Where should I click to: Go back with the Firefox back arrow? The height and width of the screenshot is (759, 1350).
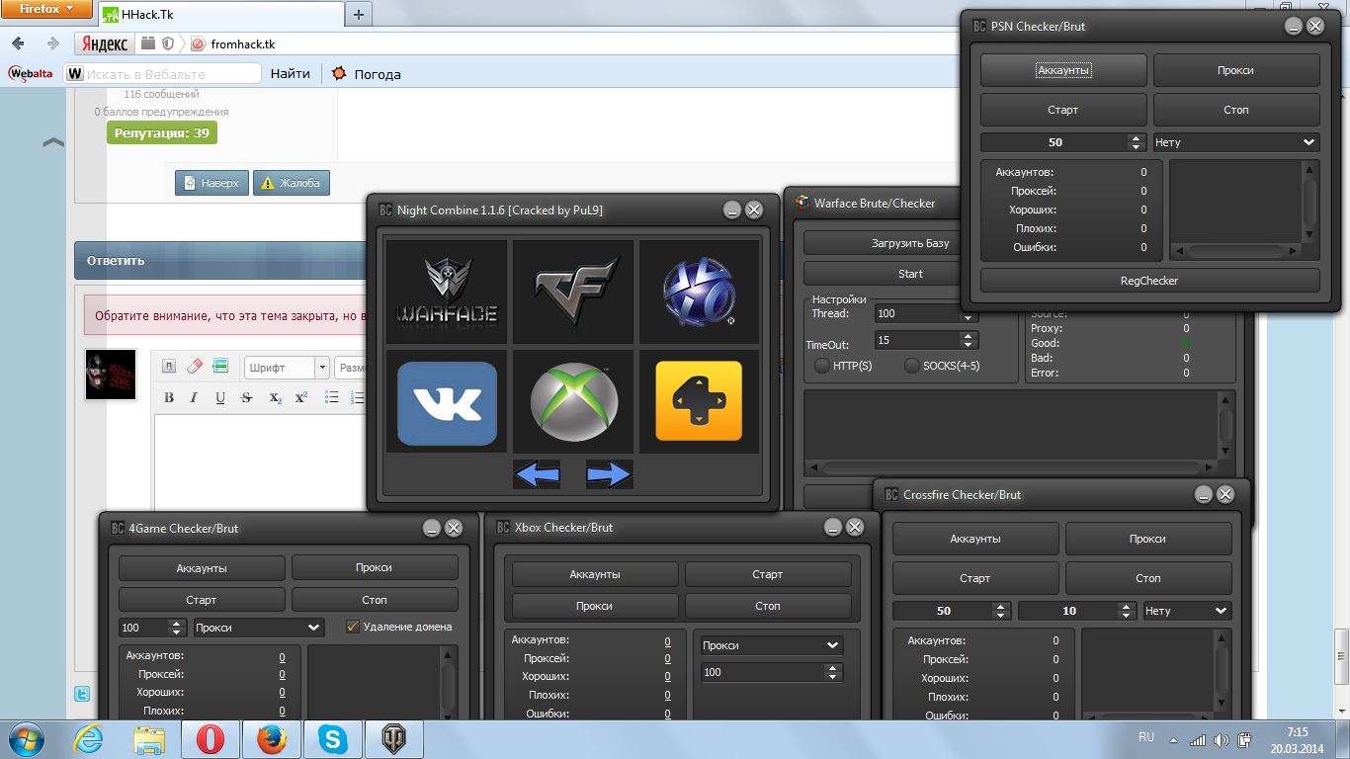coord(19,43)
